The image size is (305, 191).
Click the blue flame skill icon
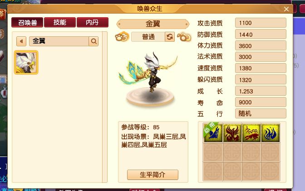point(271,133)
